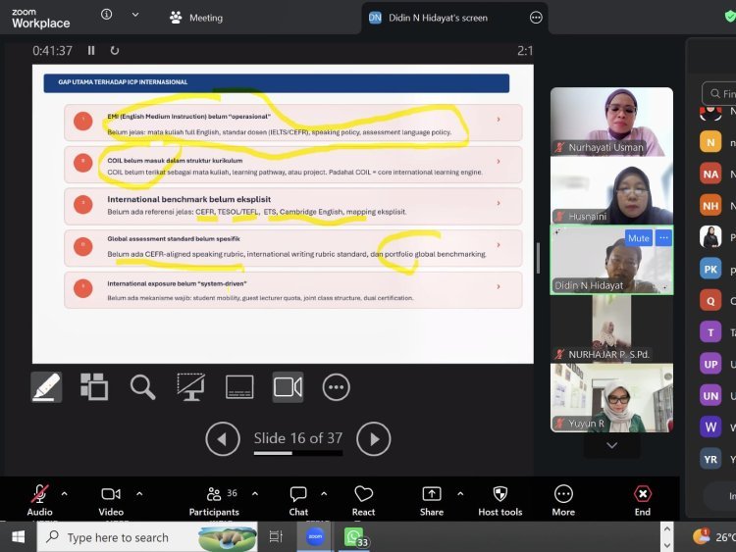The height and width of the screenshot is (552, 736).
Task: Expand the Chat options arrow
Action: click(324, 493)
